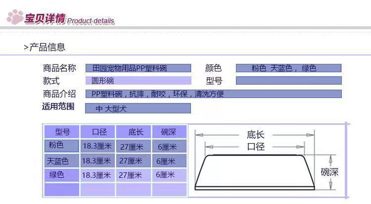Click the 颜色 field listing 粉色 天蓝色 绿色
Viewport: 371px width, 204px height.
pyautogui.click(x=289, y=68)
